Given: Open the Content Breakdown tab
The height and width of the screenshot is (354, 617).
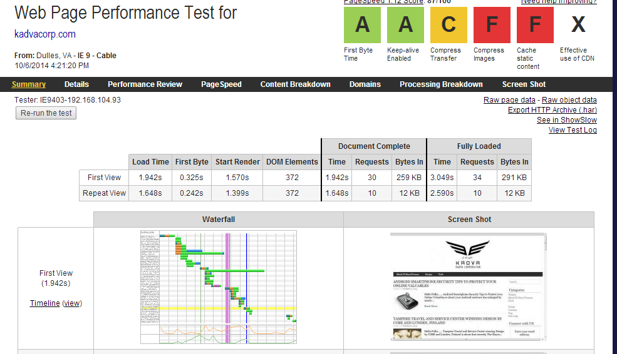Looking at the screenshot, I should click(295, 84).
